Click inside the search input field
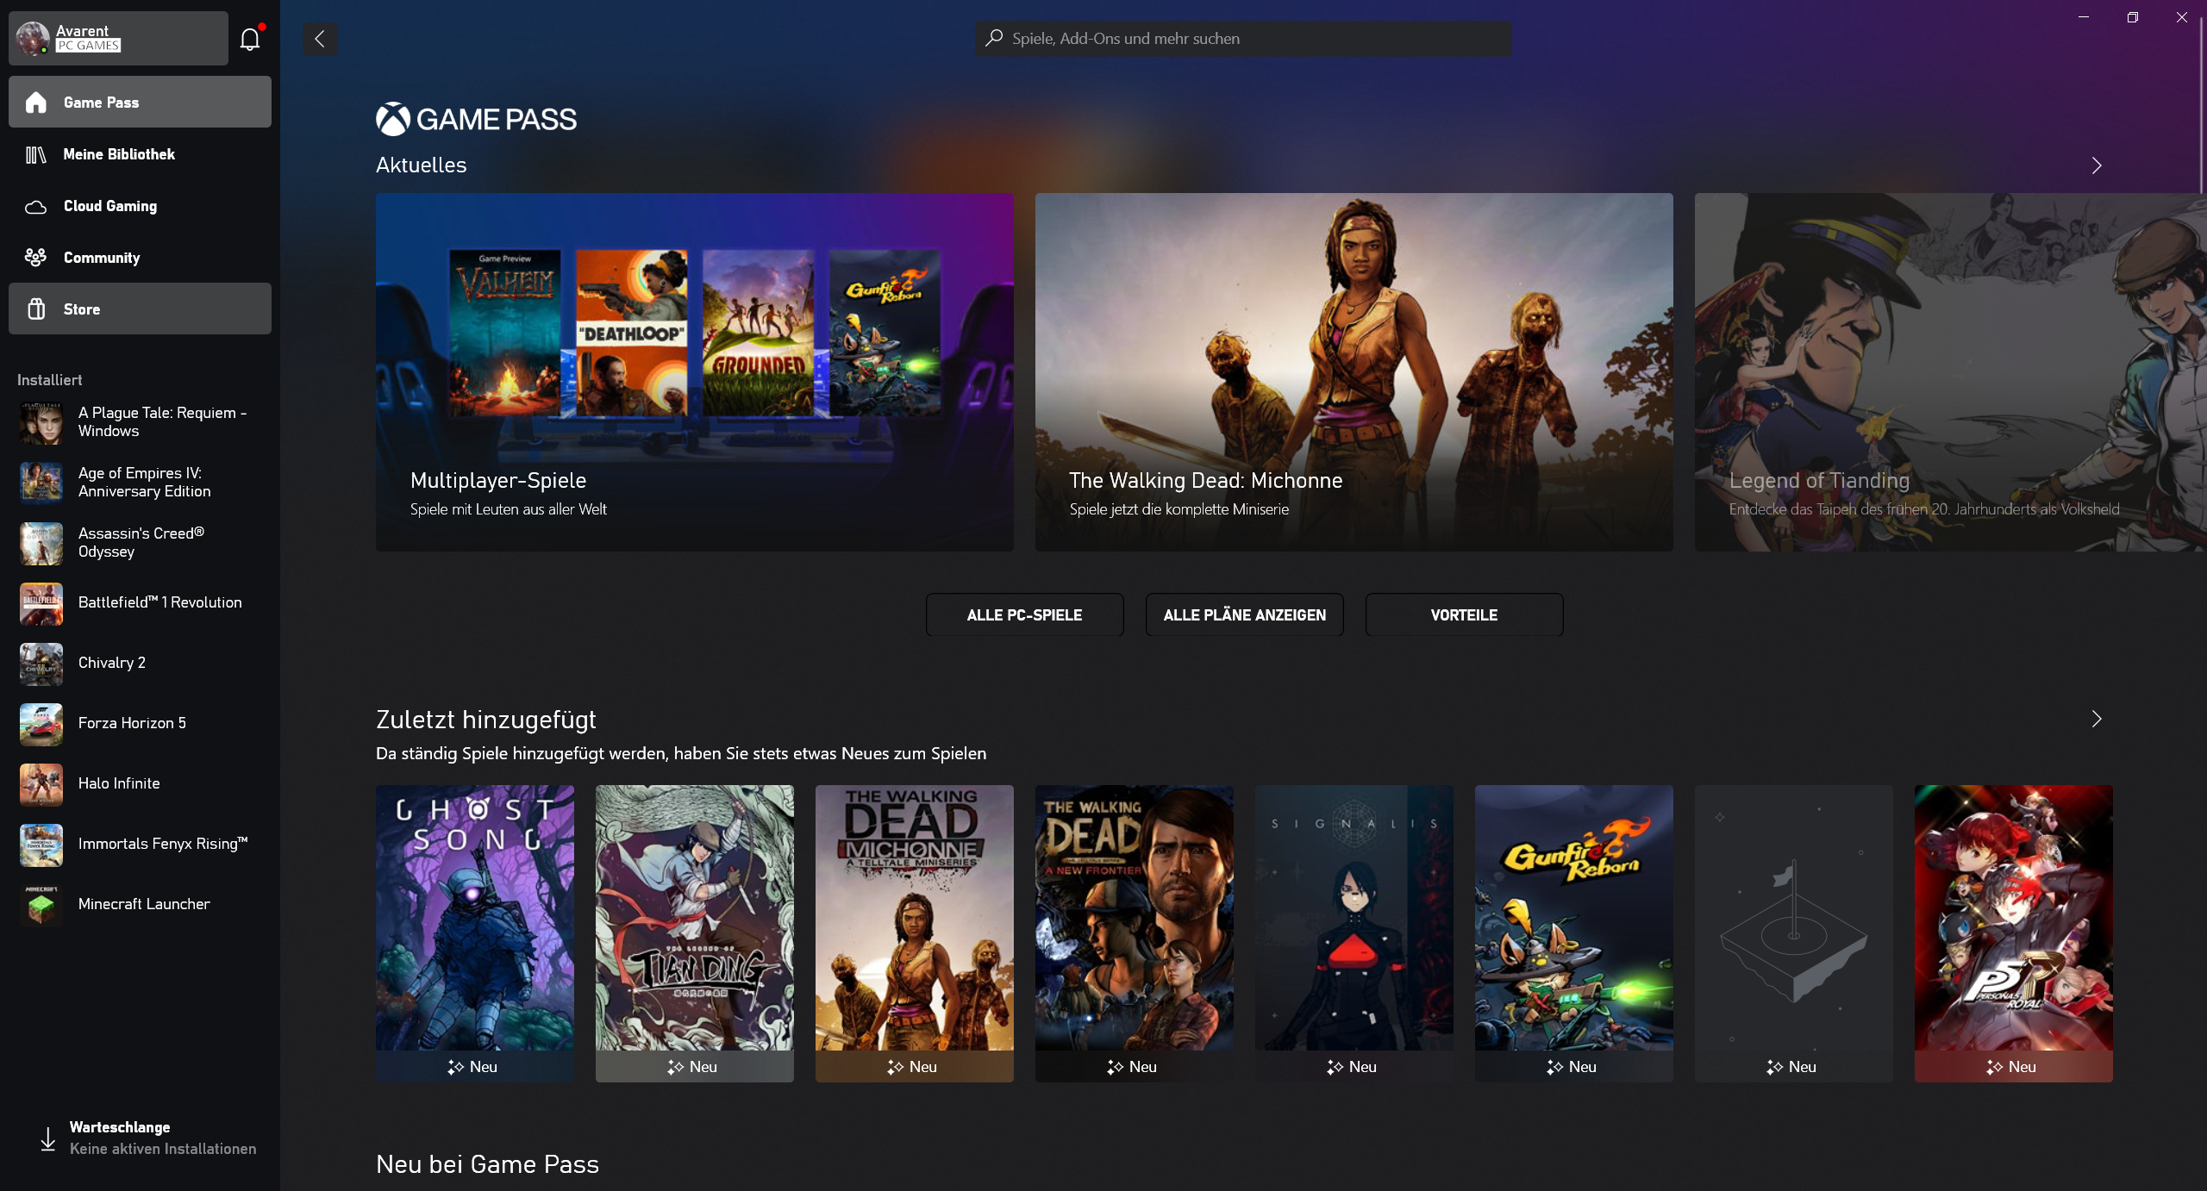Screen dimensions: 2207x1191 click(1241, 38)
